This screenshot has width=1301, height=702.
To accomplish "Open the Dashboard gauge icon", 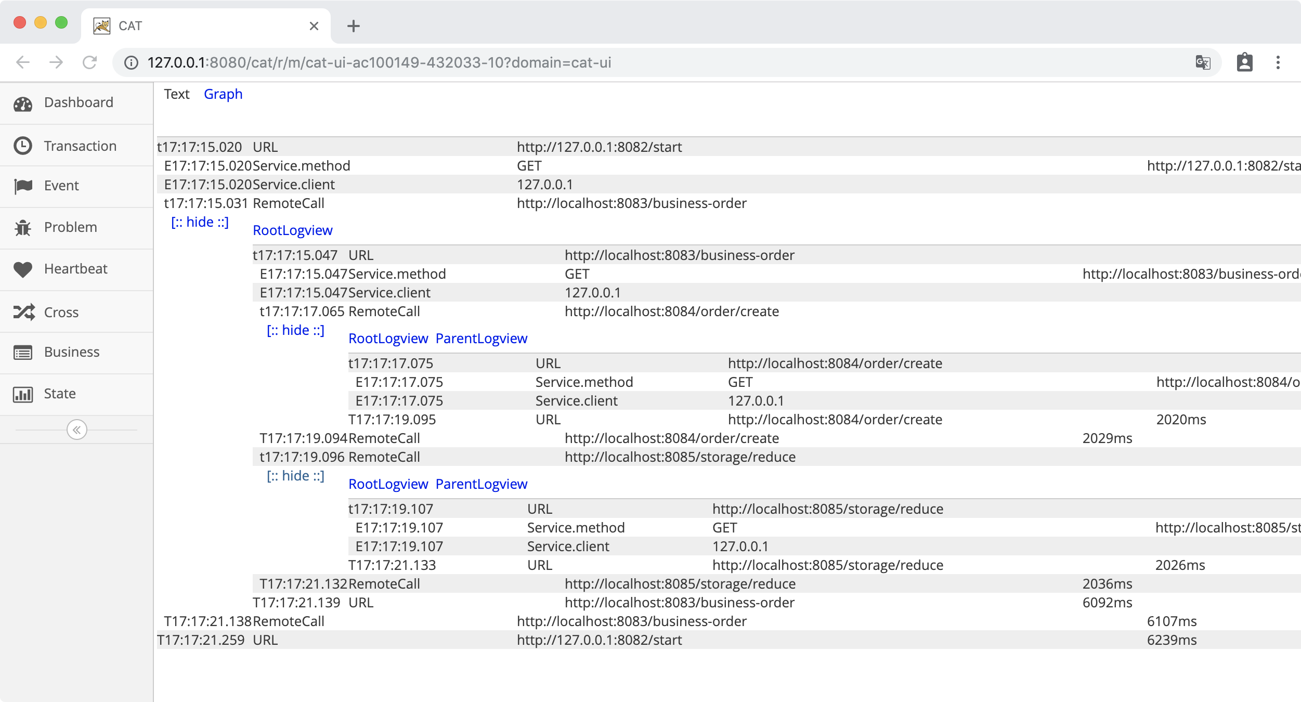I will point(23,104).
